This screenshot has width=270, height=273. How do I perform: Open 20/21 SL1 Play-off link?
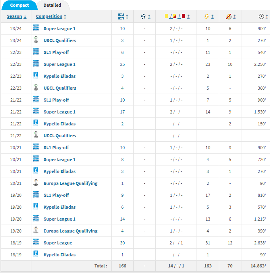click(56, 148)
